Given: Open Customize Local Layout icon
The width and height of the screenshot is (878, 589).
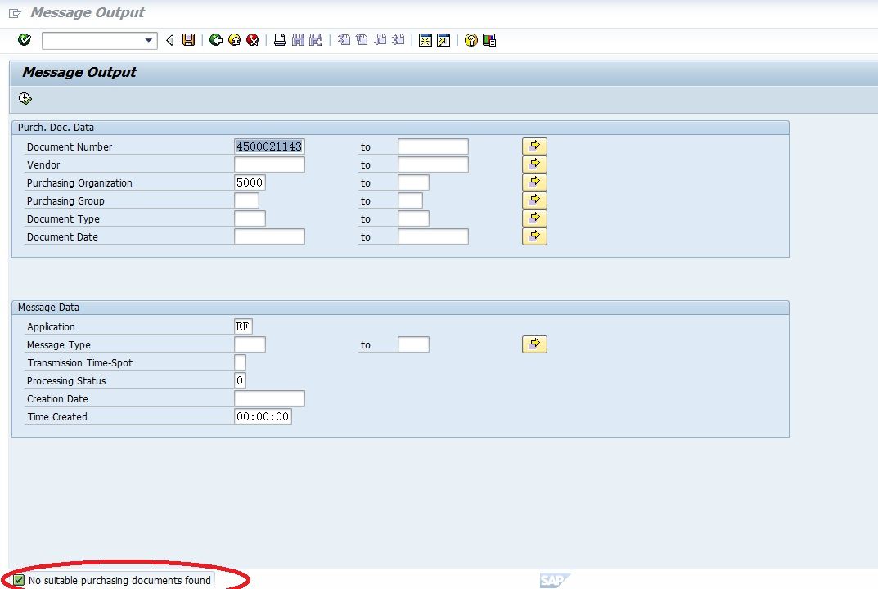Looking at the screenshot, I should 489,40.
